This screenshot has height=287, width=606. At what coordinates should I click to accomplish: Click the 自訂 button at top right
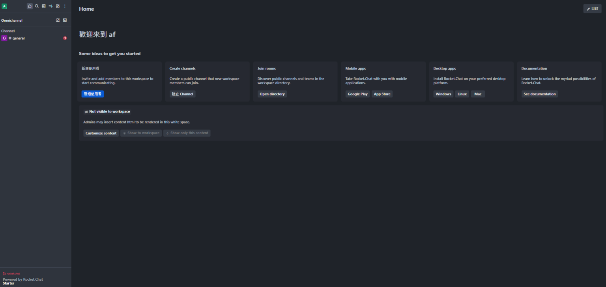coord(592,8)
